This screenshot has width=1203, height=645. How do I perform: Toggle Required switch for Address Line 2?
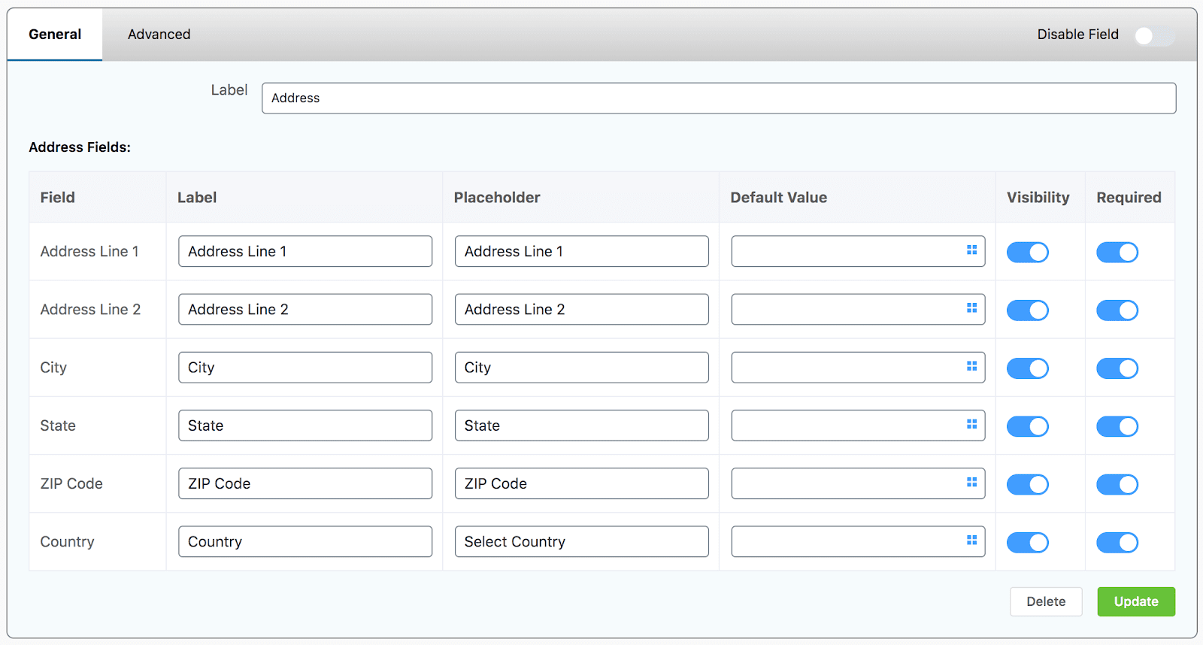click(x=1117, y=310)
